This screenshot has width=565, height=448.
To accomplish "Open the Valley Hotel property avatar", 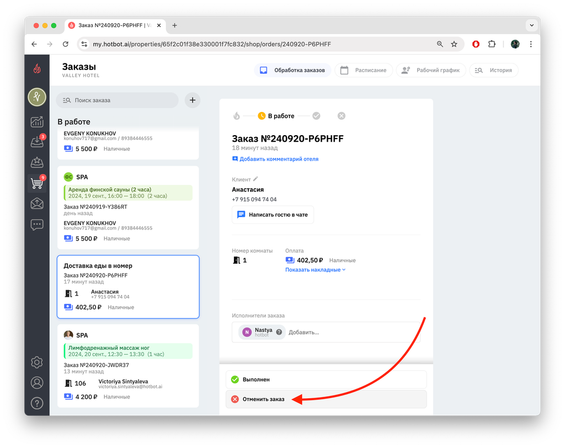I will (x=37, y=97).
